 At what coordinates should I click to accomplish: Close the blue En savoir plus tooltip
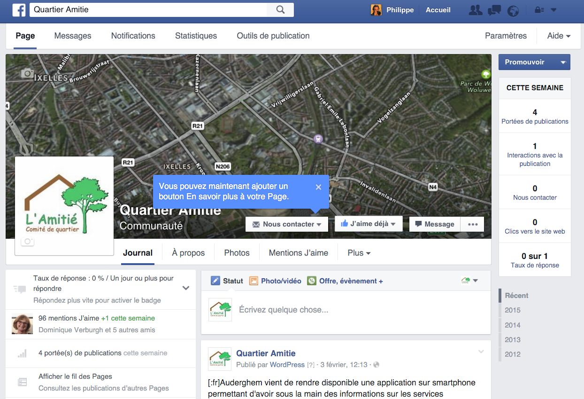pos(318,187)
